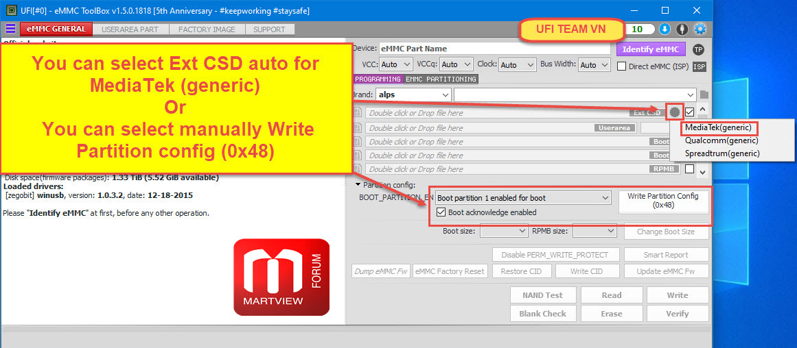This screenshot has height=348, width=797.
Task: Click Write Partition Config (0x48)
Action: point(663,201)
